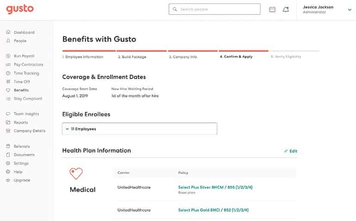Click the Dashboard home icon in the sidebar

point(8,32)
